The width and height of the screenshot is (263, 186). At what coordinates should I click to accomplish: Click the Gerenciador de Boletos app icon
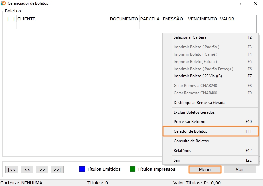(x=3, y=3)
